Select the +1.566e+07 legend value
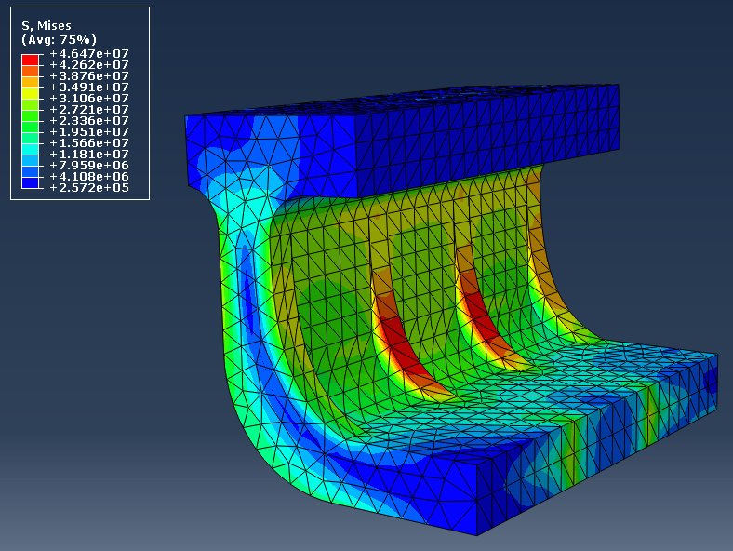 pyautogui.click(x=88, y=143)
